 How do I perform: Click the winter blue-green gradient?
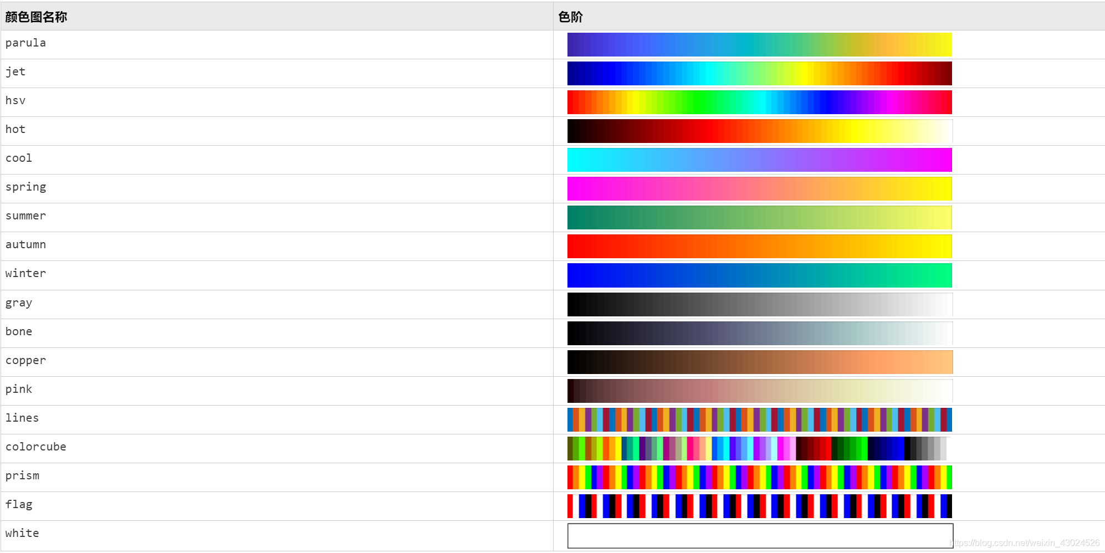coord(759,275)
